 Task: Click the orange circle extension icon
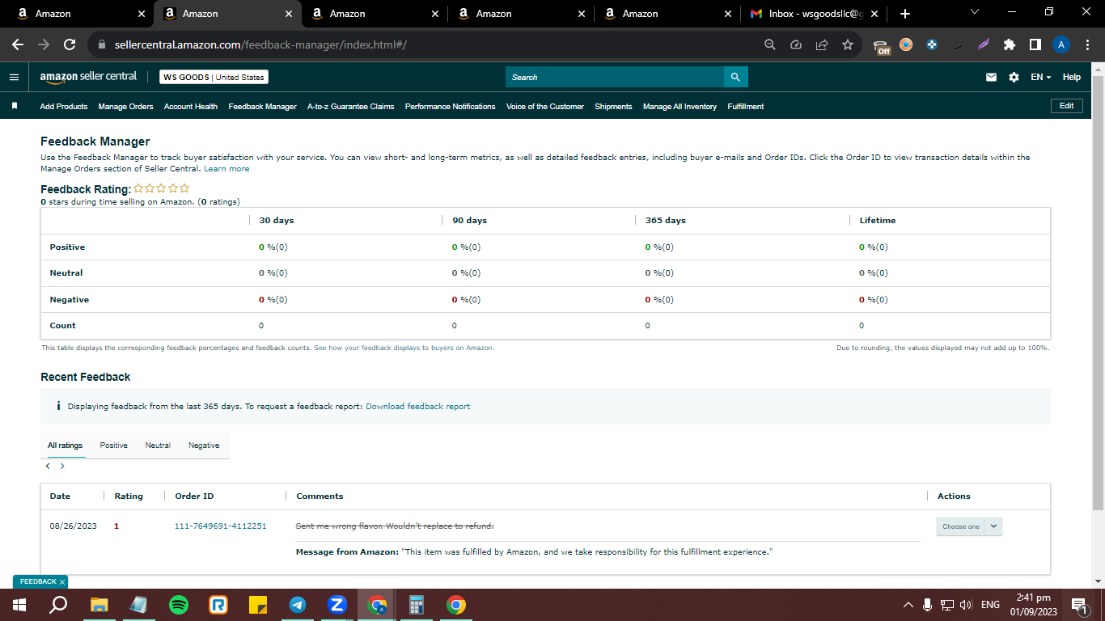click(x=906, y=45)
